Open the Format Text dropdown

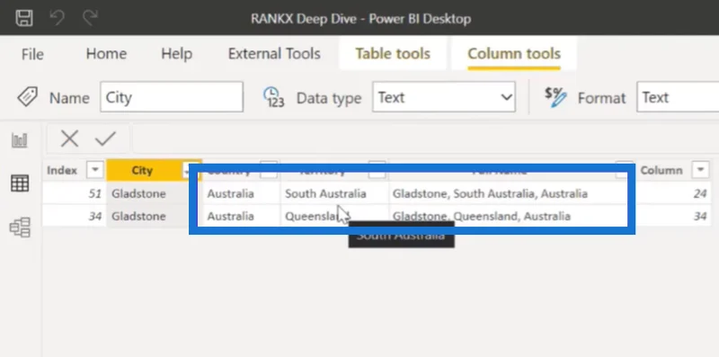pos(678,97)
